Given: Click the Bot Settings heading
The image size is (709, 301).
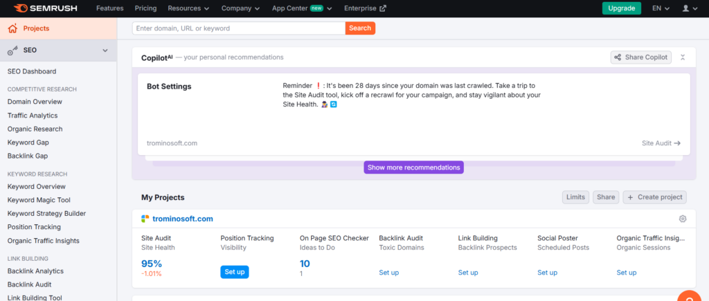Looking at the screenshot, I should (169, 86).
